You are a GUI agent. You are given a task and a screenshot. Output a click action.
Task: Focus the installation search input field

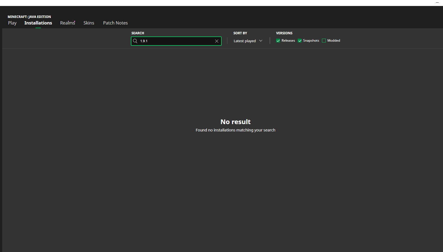click(x=176, y=41)
